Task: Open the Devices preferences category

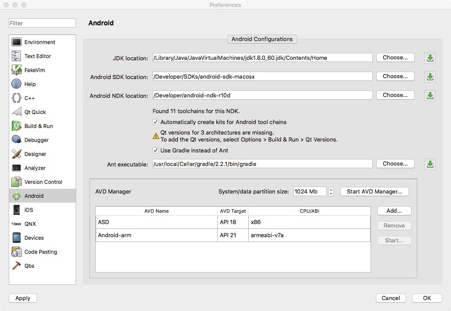Action: (42, 238)
